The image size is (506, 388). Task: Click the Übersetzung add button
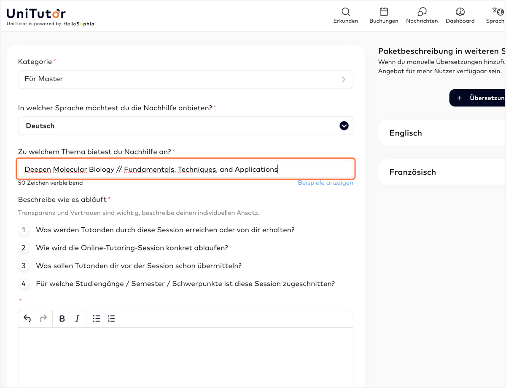pos(478,98)
